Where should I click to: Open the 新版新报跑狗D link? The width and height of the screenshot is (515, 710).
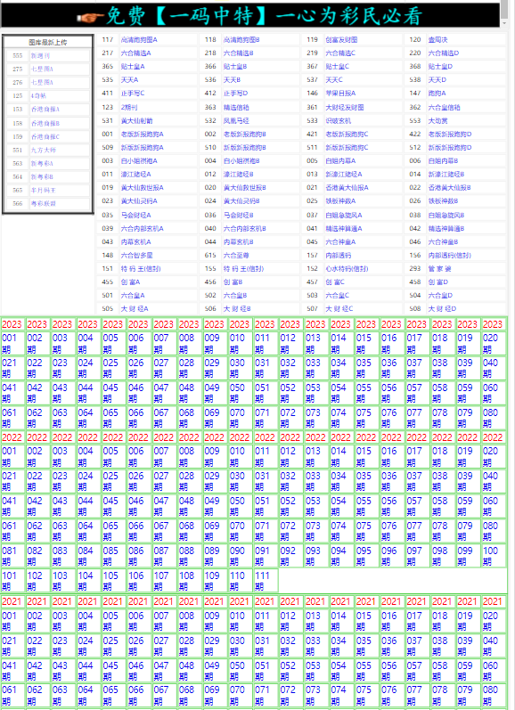450,148
